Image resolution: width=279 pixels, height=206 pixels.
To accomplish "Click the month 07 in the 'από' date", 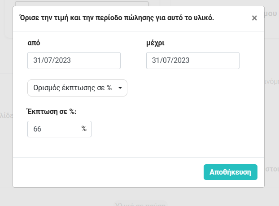I will [x=49, y=61].
